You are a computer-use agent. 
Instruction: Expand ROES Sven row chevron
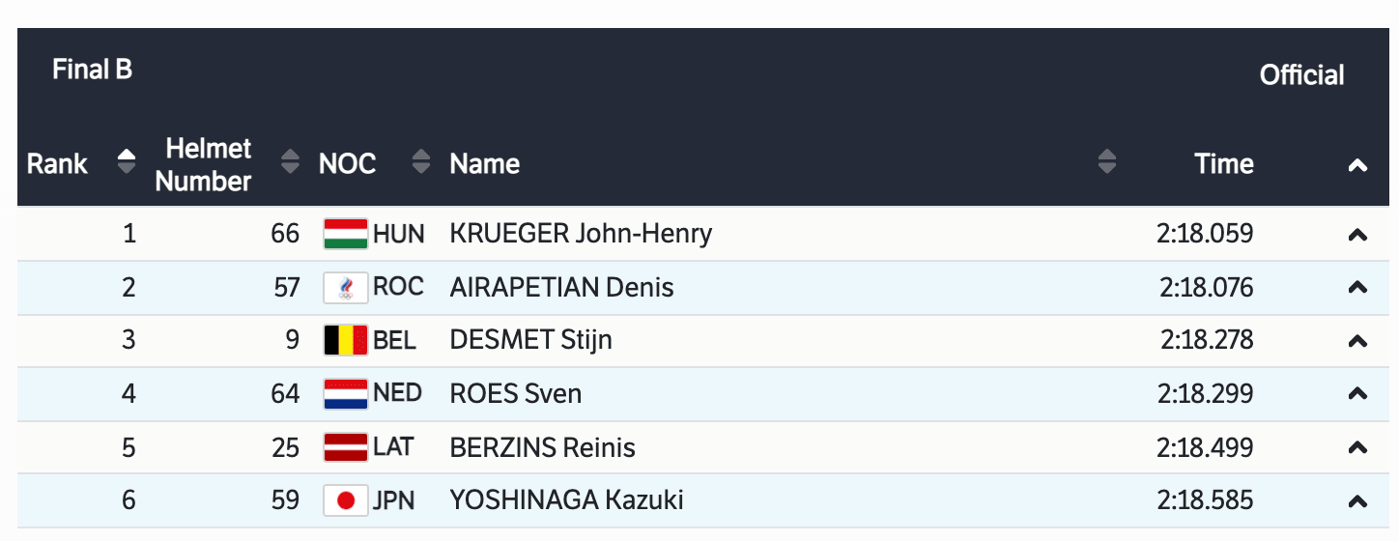click(x=1357, y=394)
